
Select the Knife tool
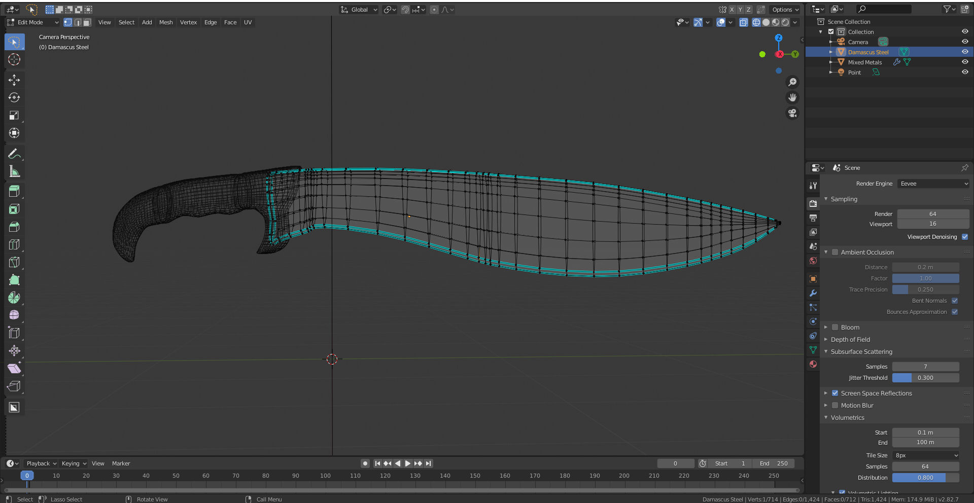(x=14, y=262)
